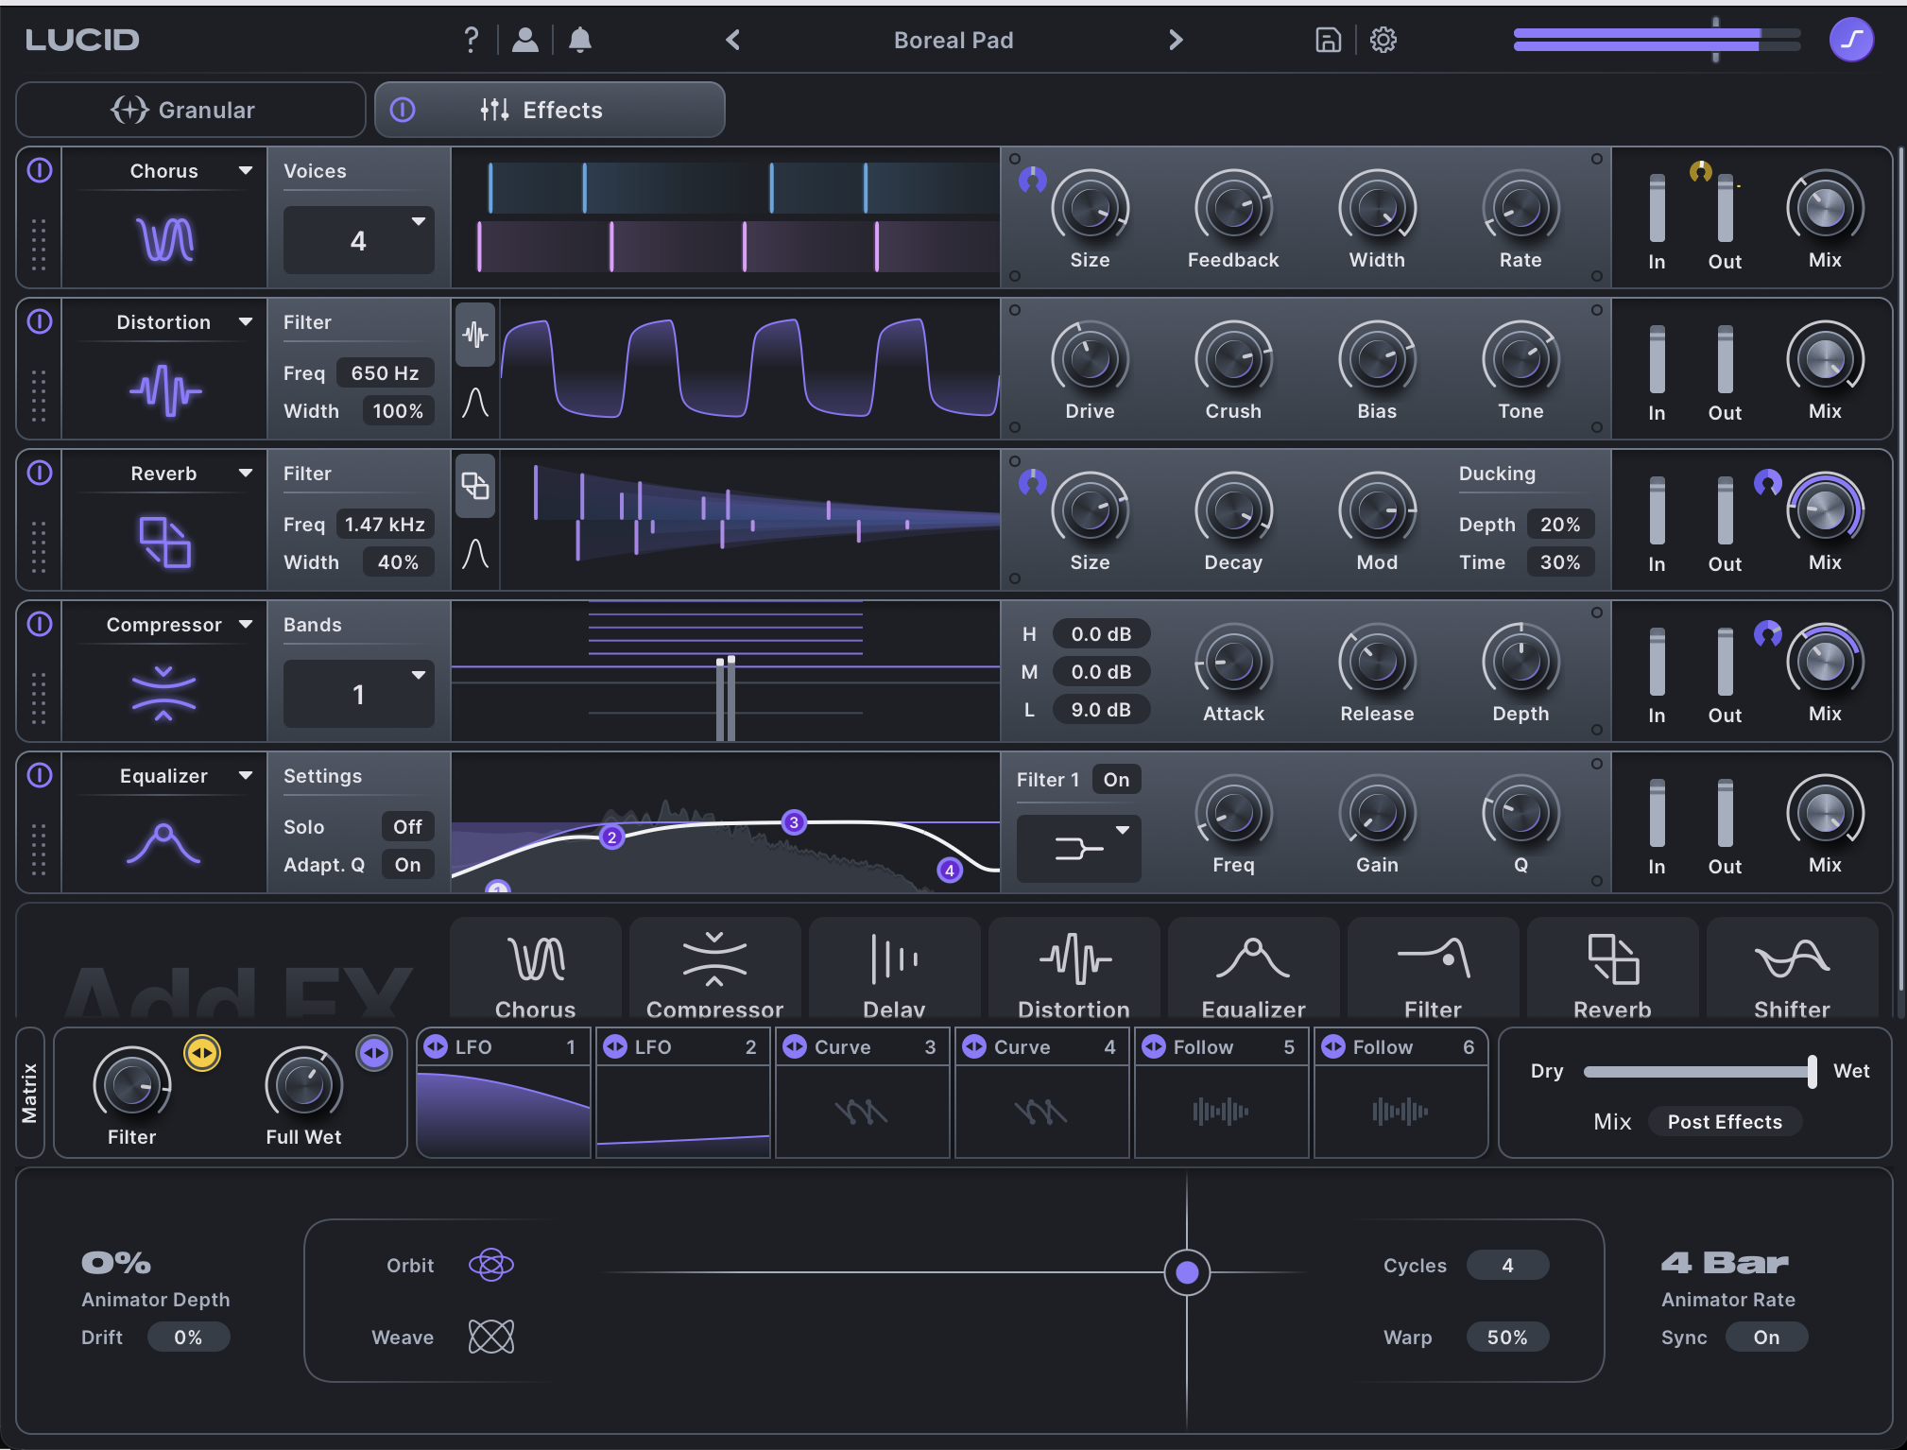Click the purple Lucid logo circle
The width and height of the screenshot is (1907, 1450).
[1851, 40]
